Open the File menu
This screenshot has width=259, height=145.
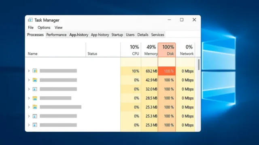31,27
